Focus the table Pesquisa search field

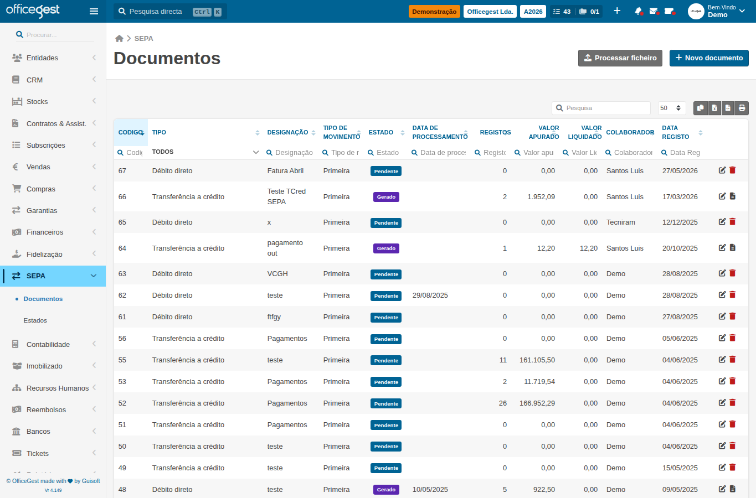tap(601, 108)
